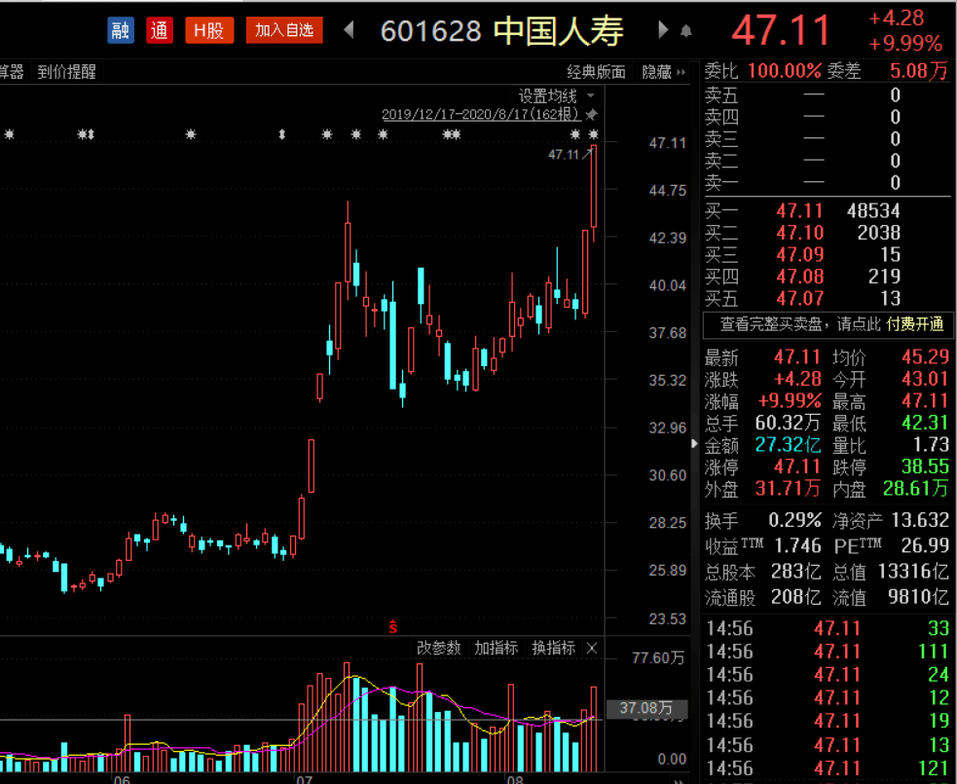The height and width of the screenshot is (784, 957).
Task: Hide side panel using 隐藏 button
Action: [x=663, y=72]
